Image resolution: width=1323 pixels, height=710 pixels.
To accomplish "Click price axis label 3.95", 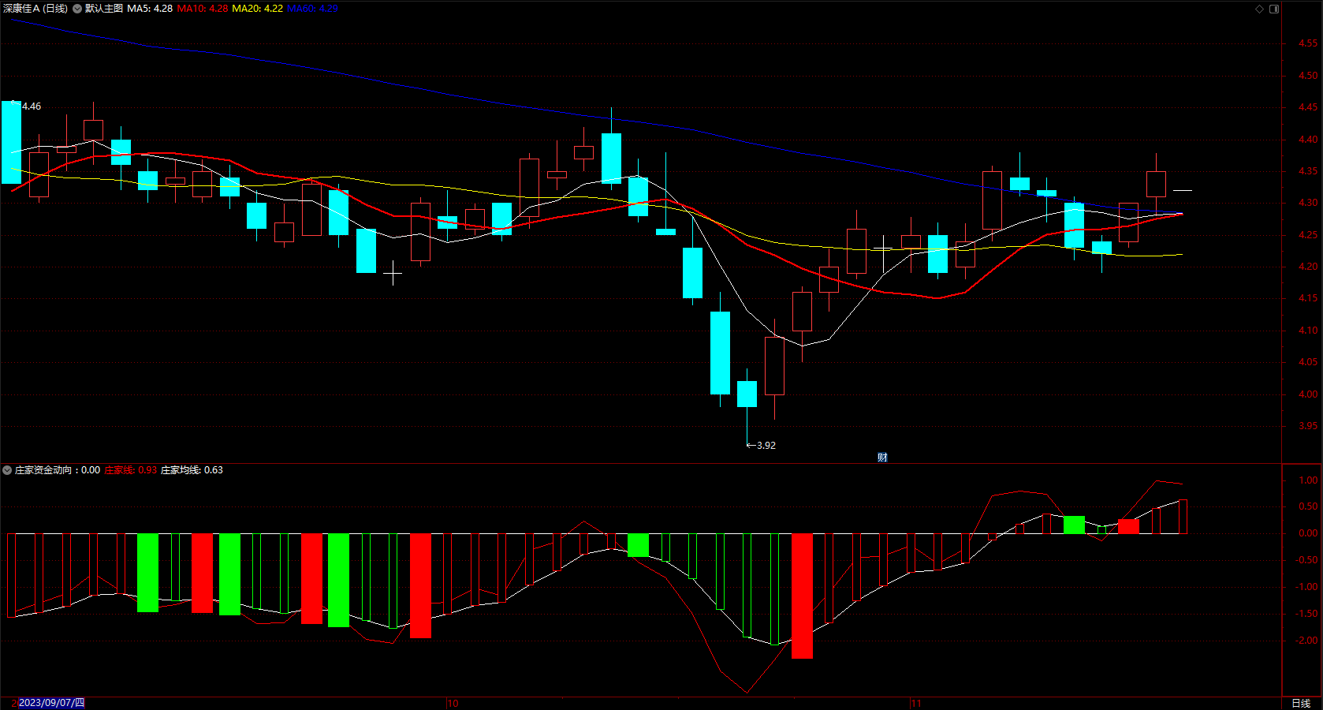I will [1308, 426].
